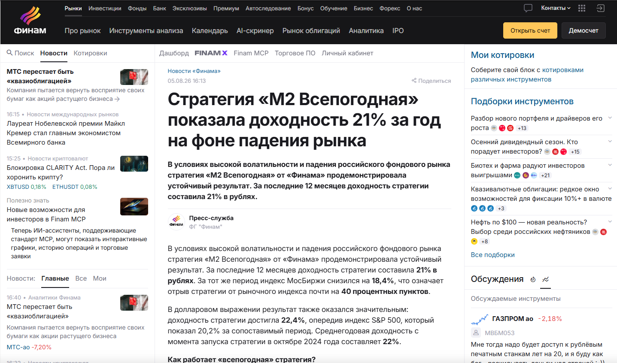Click the МВБМ053 user avatar icon
Screen dimensions: 617x363
476,333
